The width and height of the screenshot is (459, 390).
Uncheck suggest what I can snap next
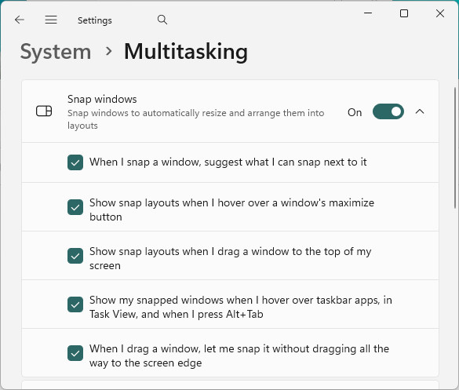click(75, 162)
